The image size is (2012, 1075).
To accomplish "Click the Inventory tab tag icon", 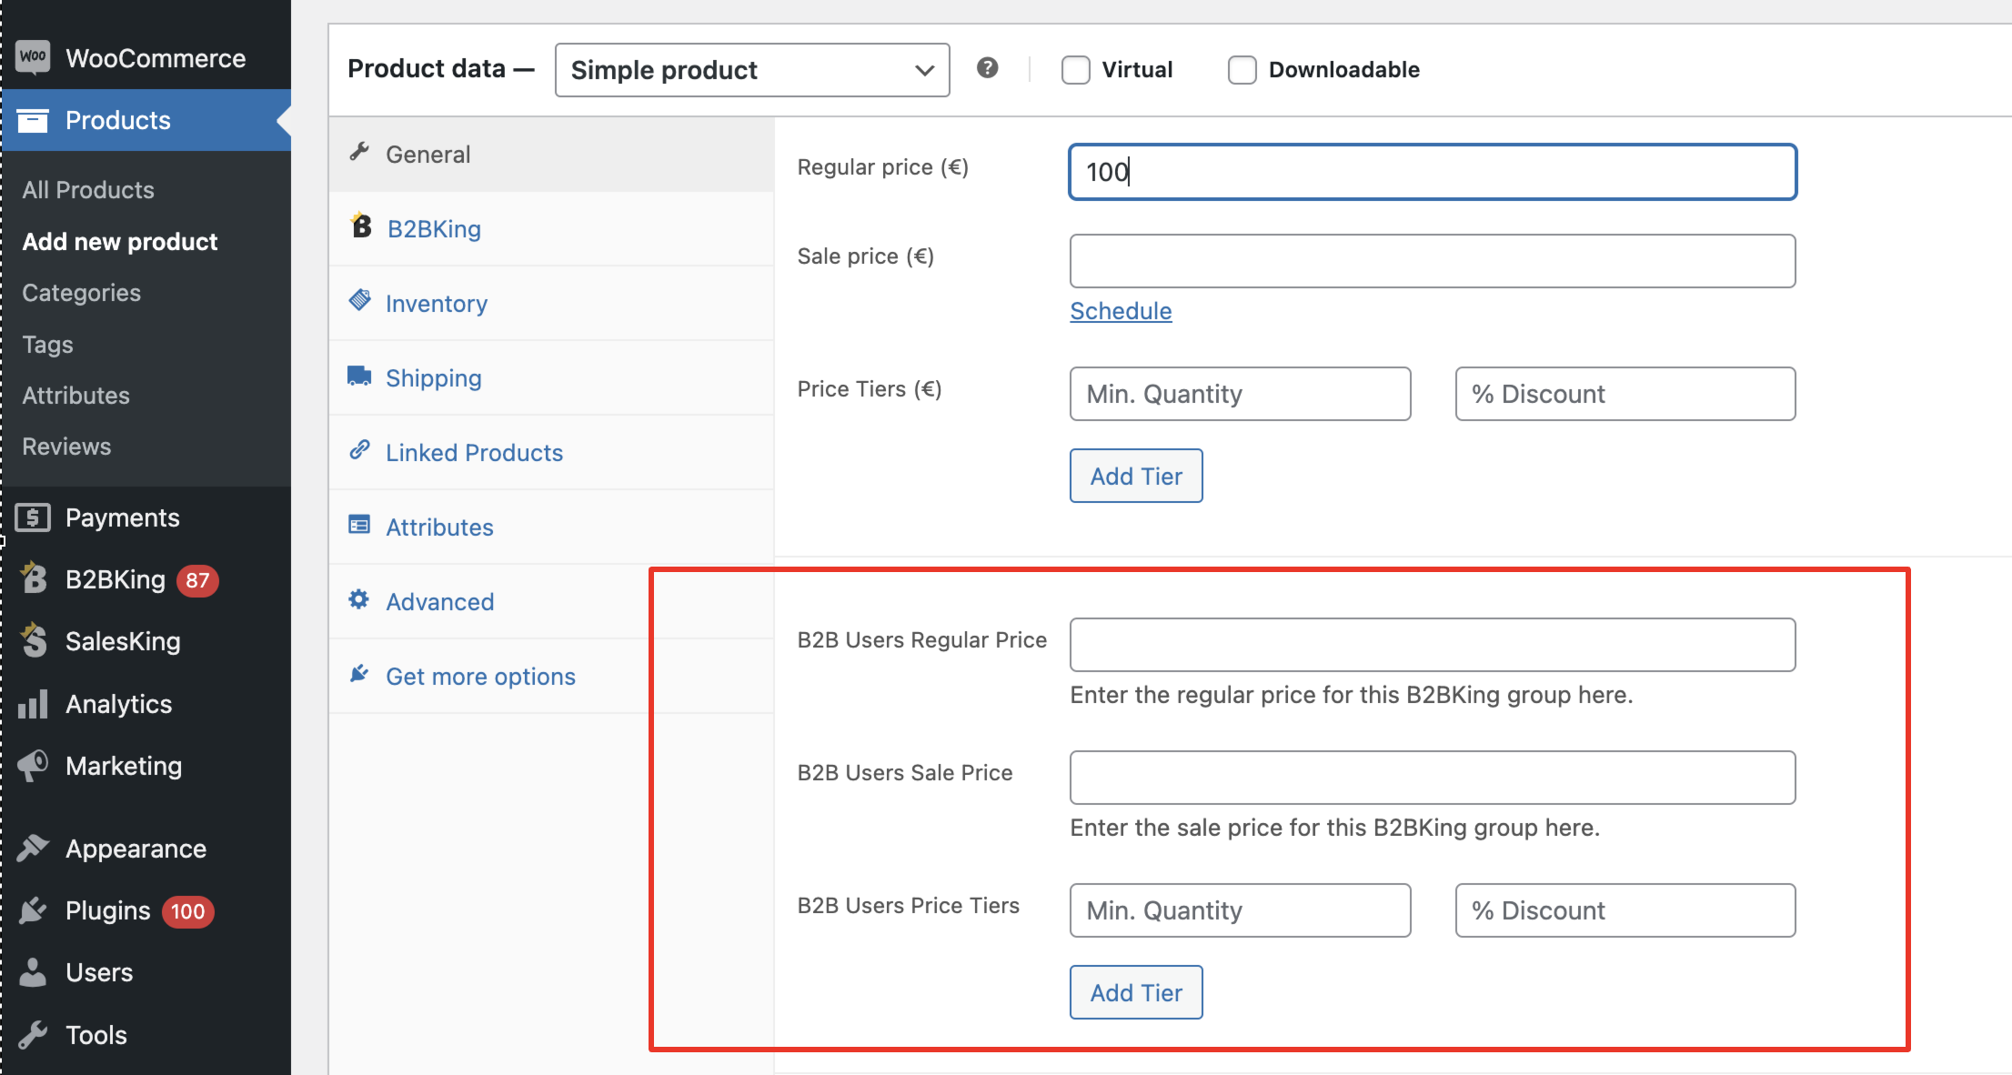I will pos(360,300).
